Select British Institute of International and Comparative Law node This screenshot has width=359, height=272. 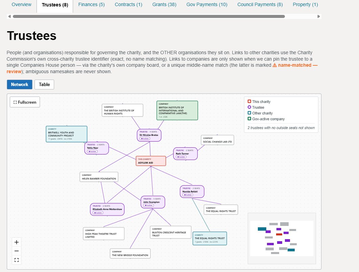pos(177,110)
